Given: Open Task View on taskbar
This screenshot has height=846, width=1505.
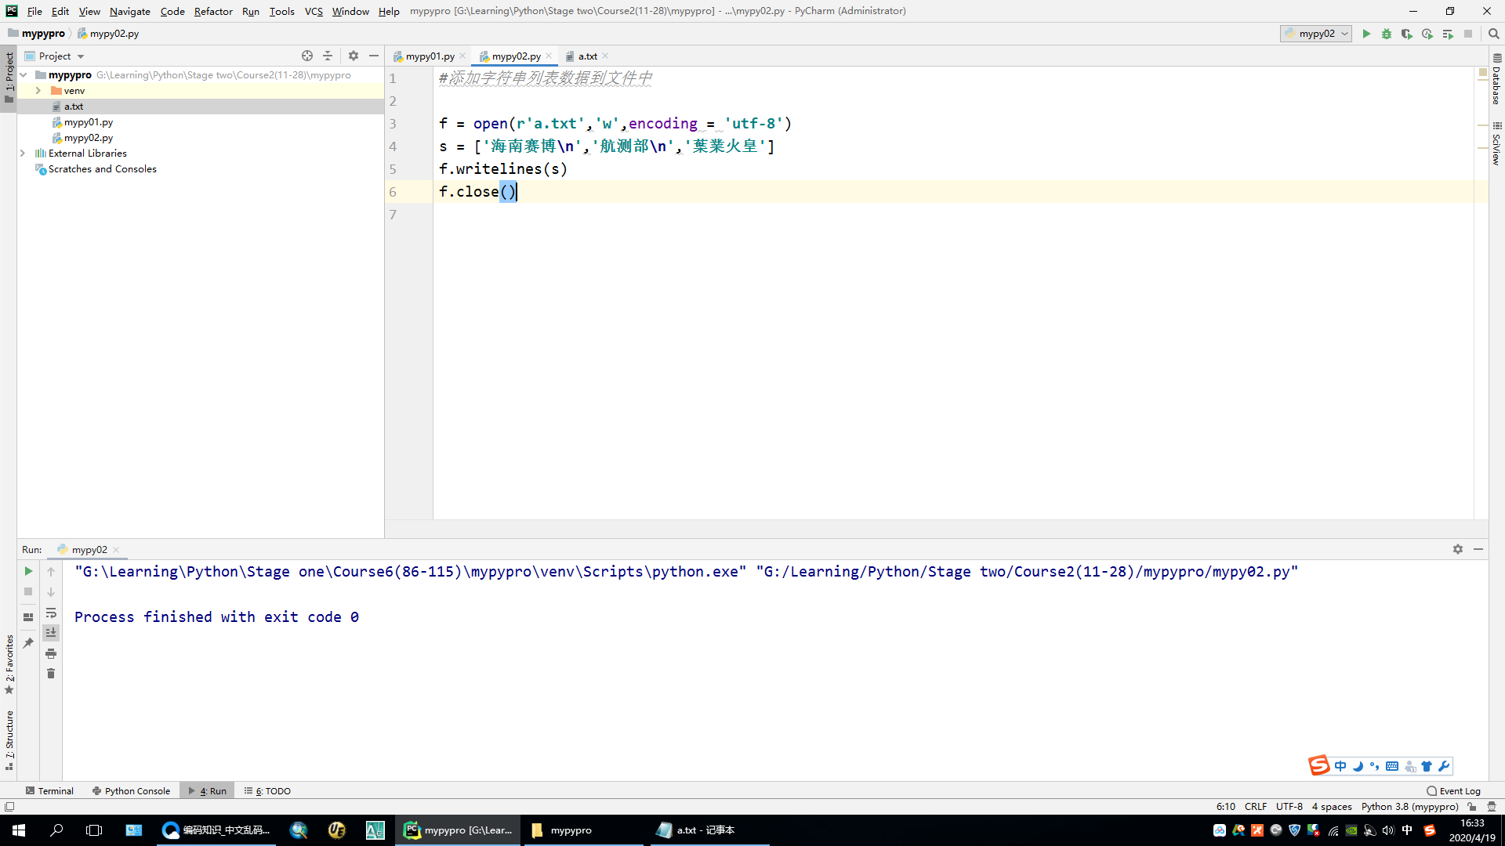Looking at the screenshot, I should [94, 830].
